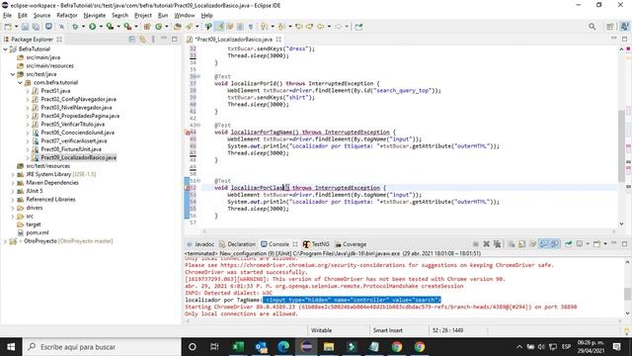
Task: Select pom.xml in project tree
Action: click(x=38, y=233)
